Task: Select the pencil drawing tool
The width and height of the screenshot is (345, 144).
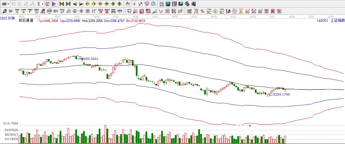Action: coord(4,11)
